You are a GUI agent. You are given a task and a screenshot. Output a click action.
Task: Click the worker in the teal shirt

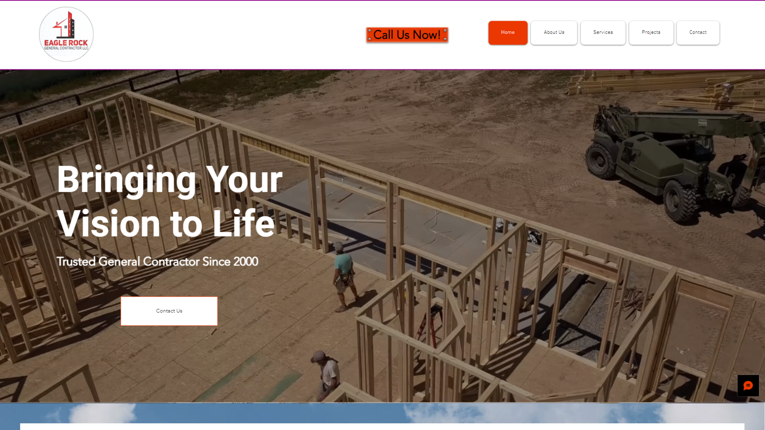coord(343,277)
